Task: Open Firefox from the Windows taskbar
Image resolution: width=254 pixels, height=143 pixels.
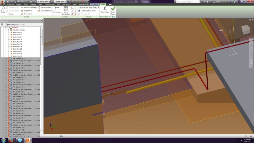Action: click(x=12, y=140)
